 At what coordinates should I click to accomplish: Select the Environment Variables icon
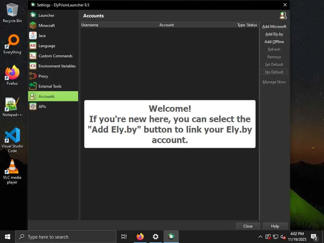point(33,66)
